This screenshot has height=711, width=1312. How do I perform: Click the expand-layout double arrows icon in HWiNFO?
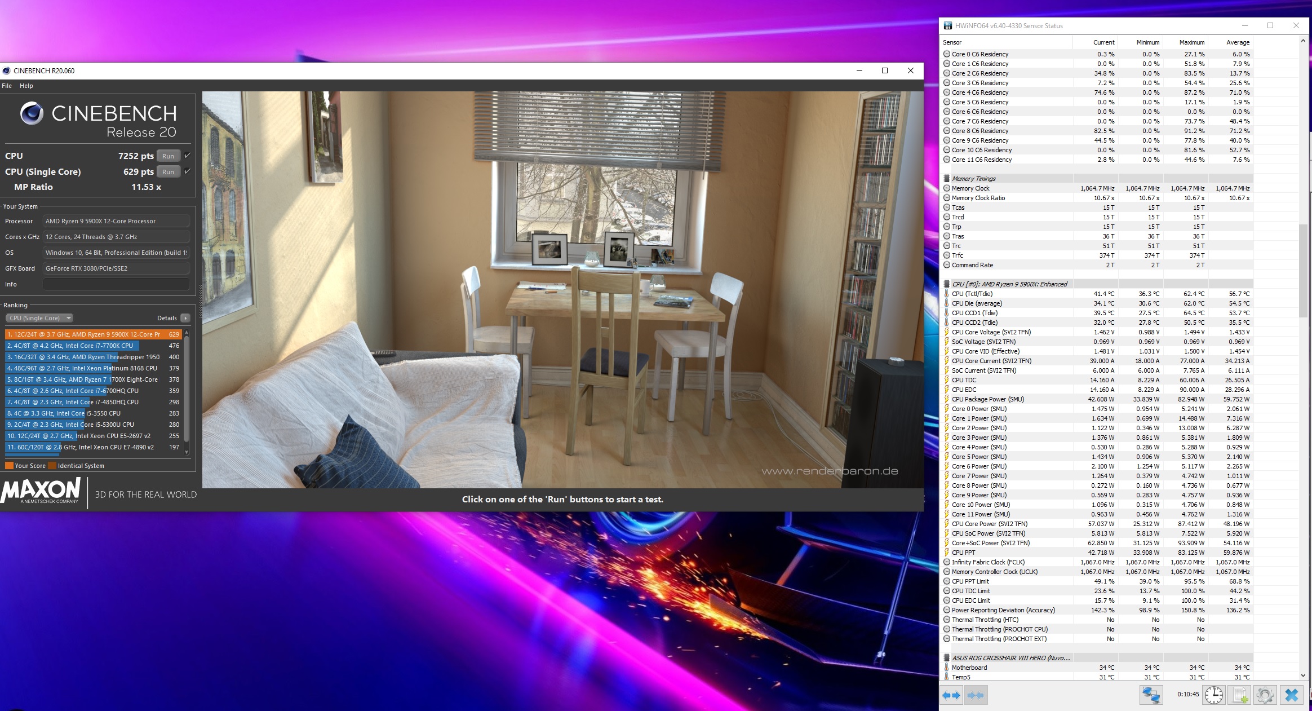[x=951, y=695]
